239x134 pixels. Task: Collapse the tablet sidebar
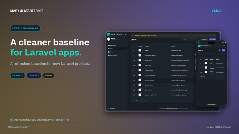(x=112, y=108)
